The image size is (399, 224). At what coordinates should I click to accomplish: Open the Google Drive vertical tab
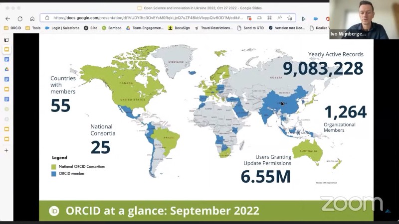point(6,69)
